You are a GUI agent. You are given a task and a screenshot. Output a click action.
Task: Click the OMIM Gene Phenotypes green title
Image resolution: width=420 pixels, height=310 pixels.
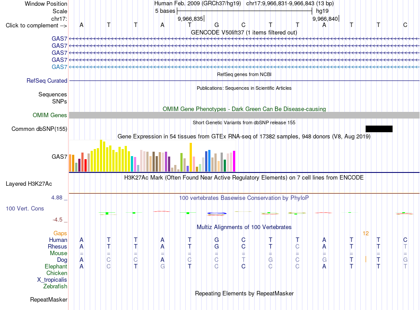coord(244,109)
